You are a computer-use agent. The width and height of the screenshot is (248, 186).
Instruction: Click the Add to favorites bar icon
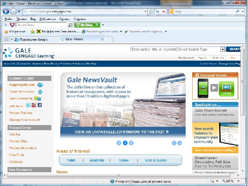coord(32,31)
